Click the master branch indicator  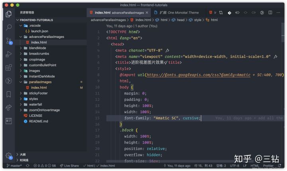click(14, 166)
